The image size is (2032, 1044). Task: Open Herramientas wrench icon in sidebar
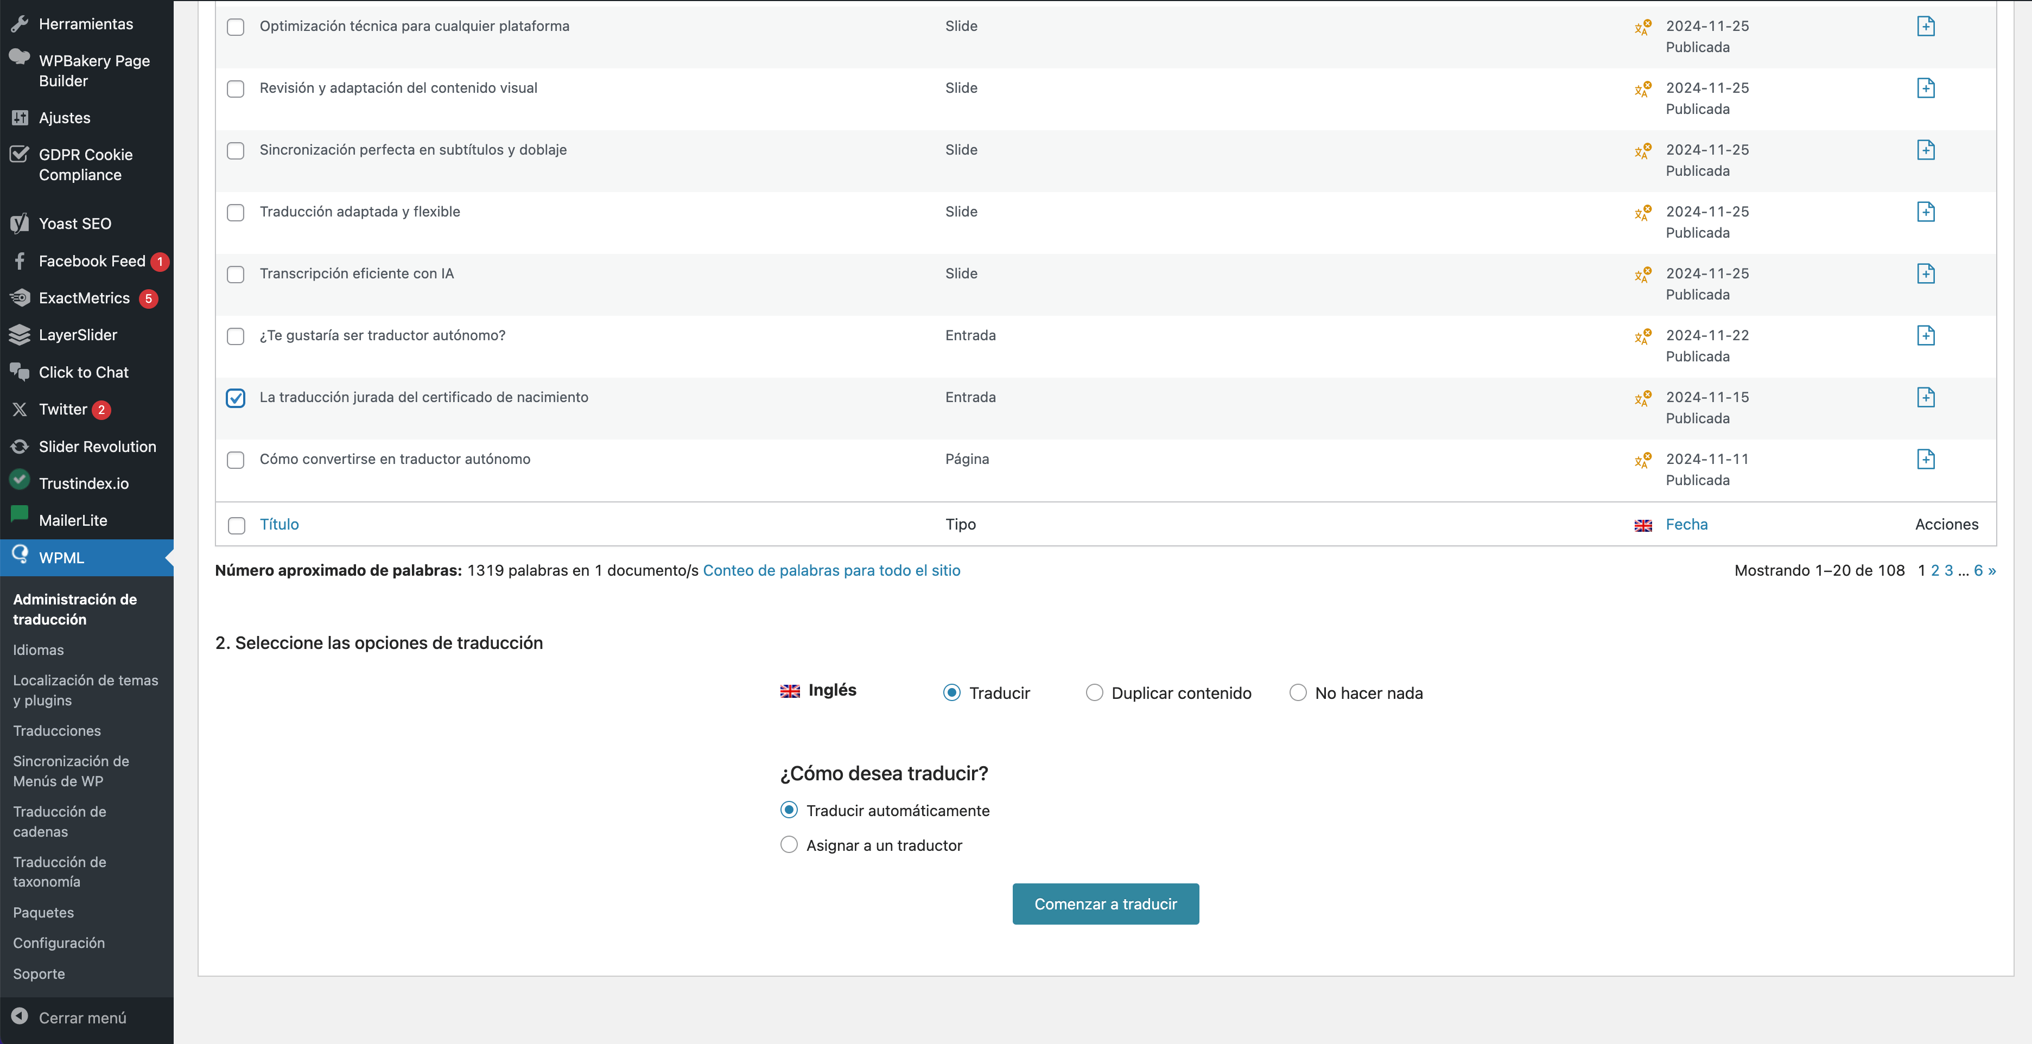click(20, 24)
